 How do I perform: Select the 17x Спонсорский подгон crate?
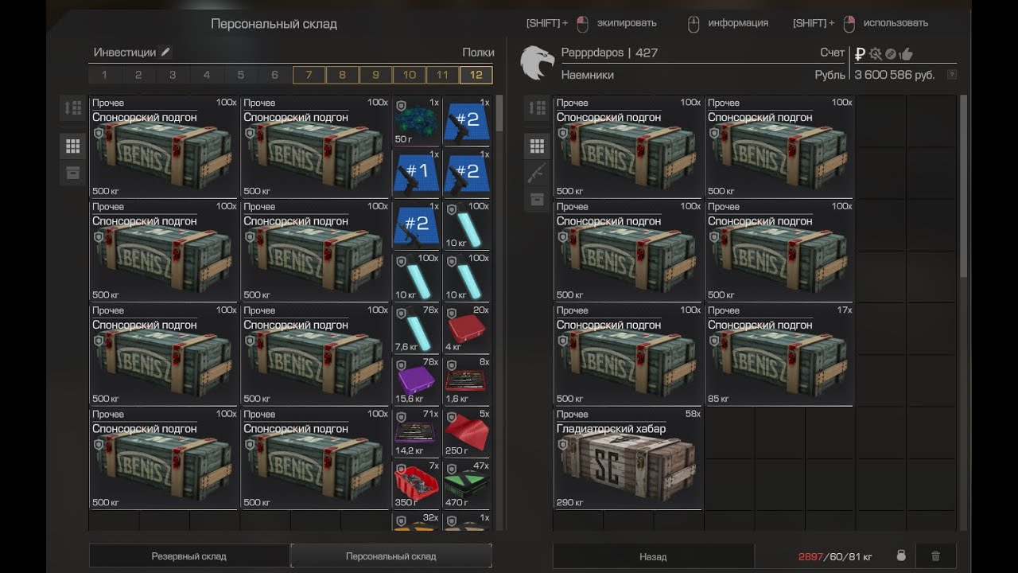[779, 354]
